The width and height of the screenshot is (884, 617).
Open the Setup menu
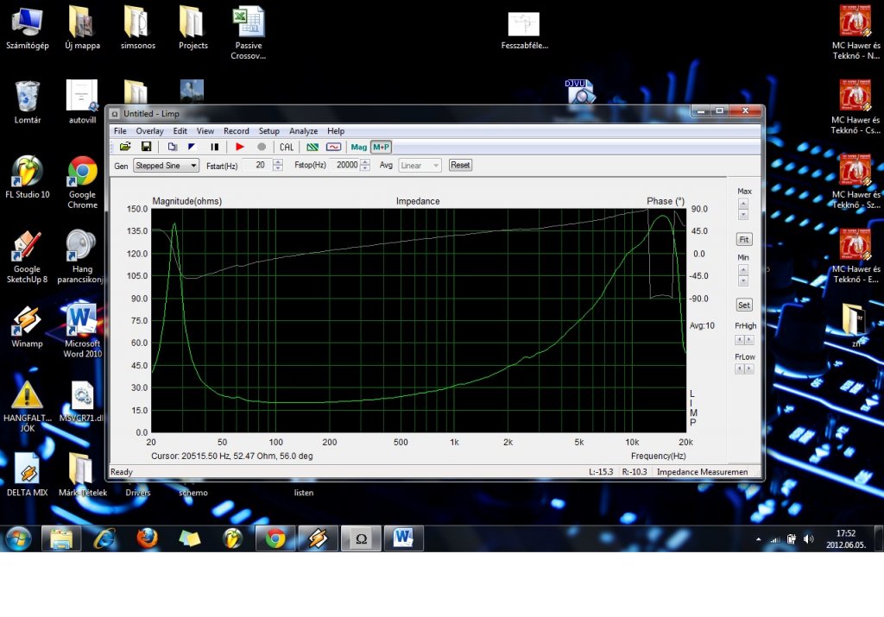pos(269,130)
